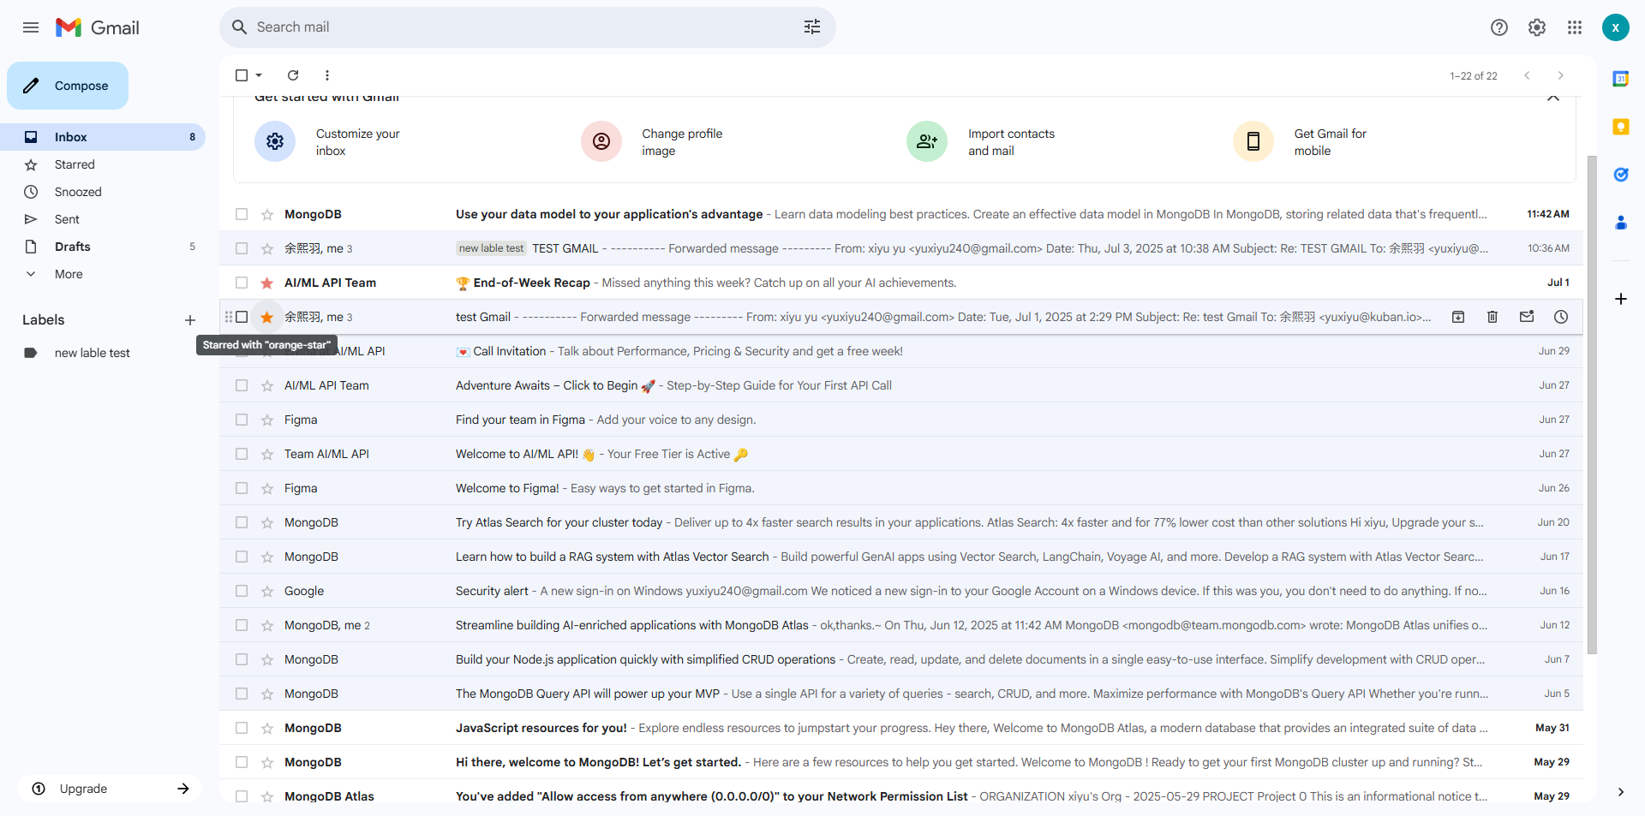Open the Sent folder

(x=103, y=219)
